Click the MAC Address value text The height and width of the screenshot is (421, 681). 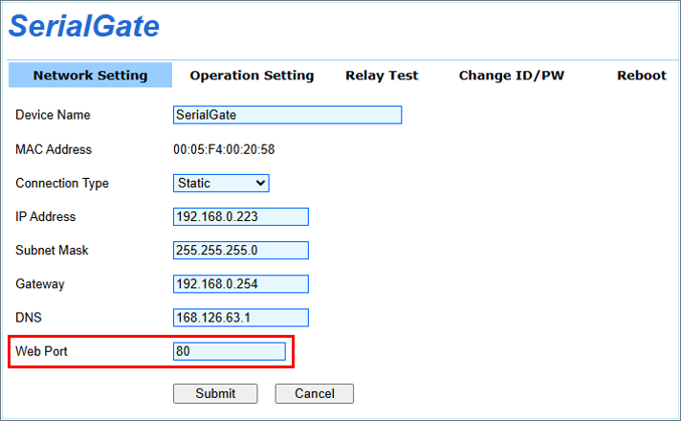pos(224,149)
